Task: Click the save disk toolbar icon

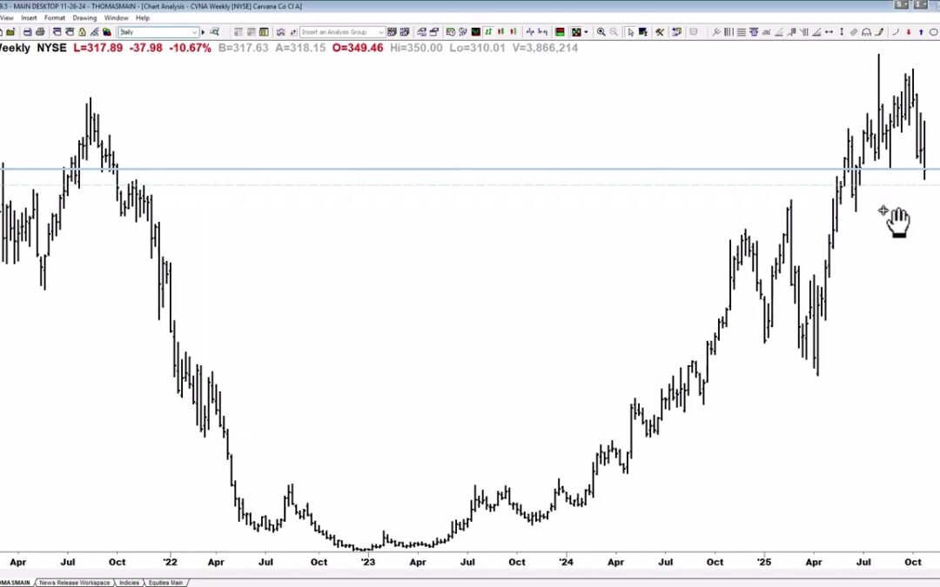Action: tap(28, 32)
